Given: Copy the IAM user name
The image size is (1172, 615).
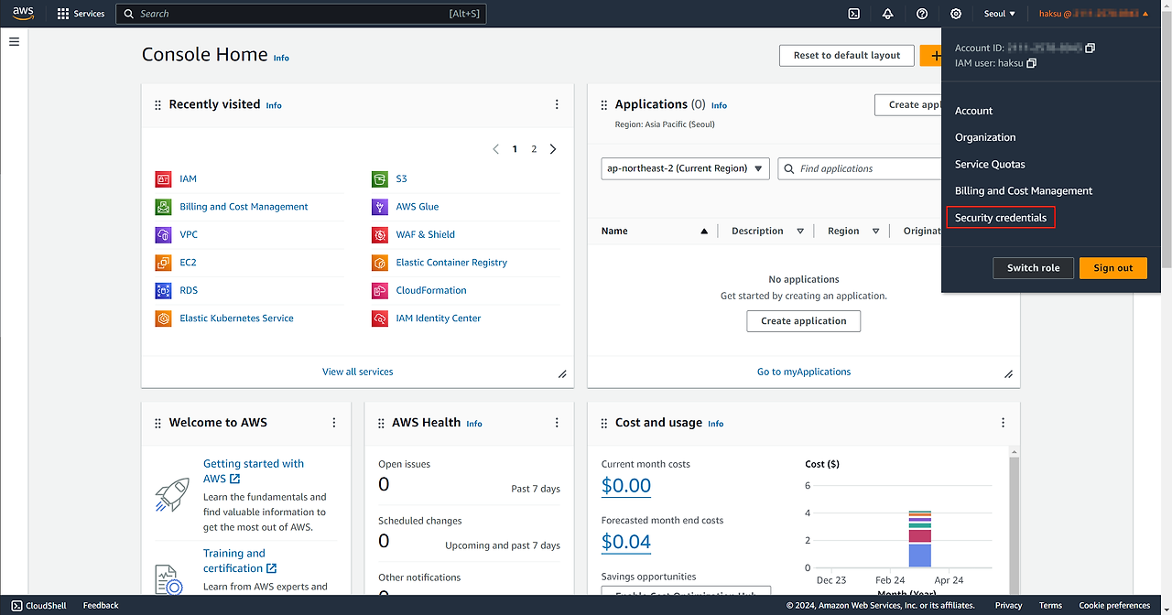Looking at the screenshot, I should click(x=1032, y=64).
